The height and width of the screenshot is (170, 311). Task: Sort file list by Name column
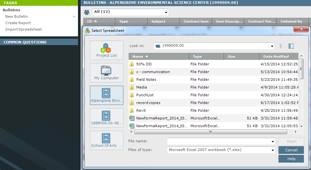pos(159,56)
